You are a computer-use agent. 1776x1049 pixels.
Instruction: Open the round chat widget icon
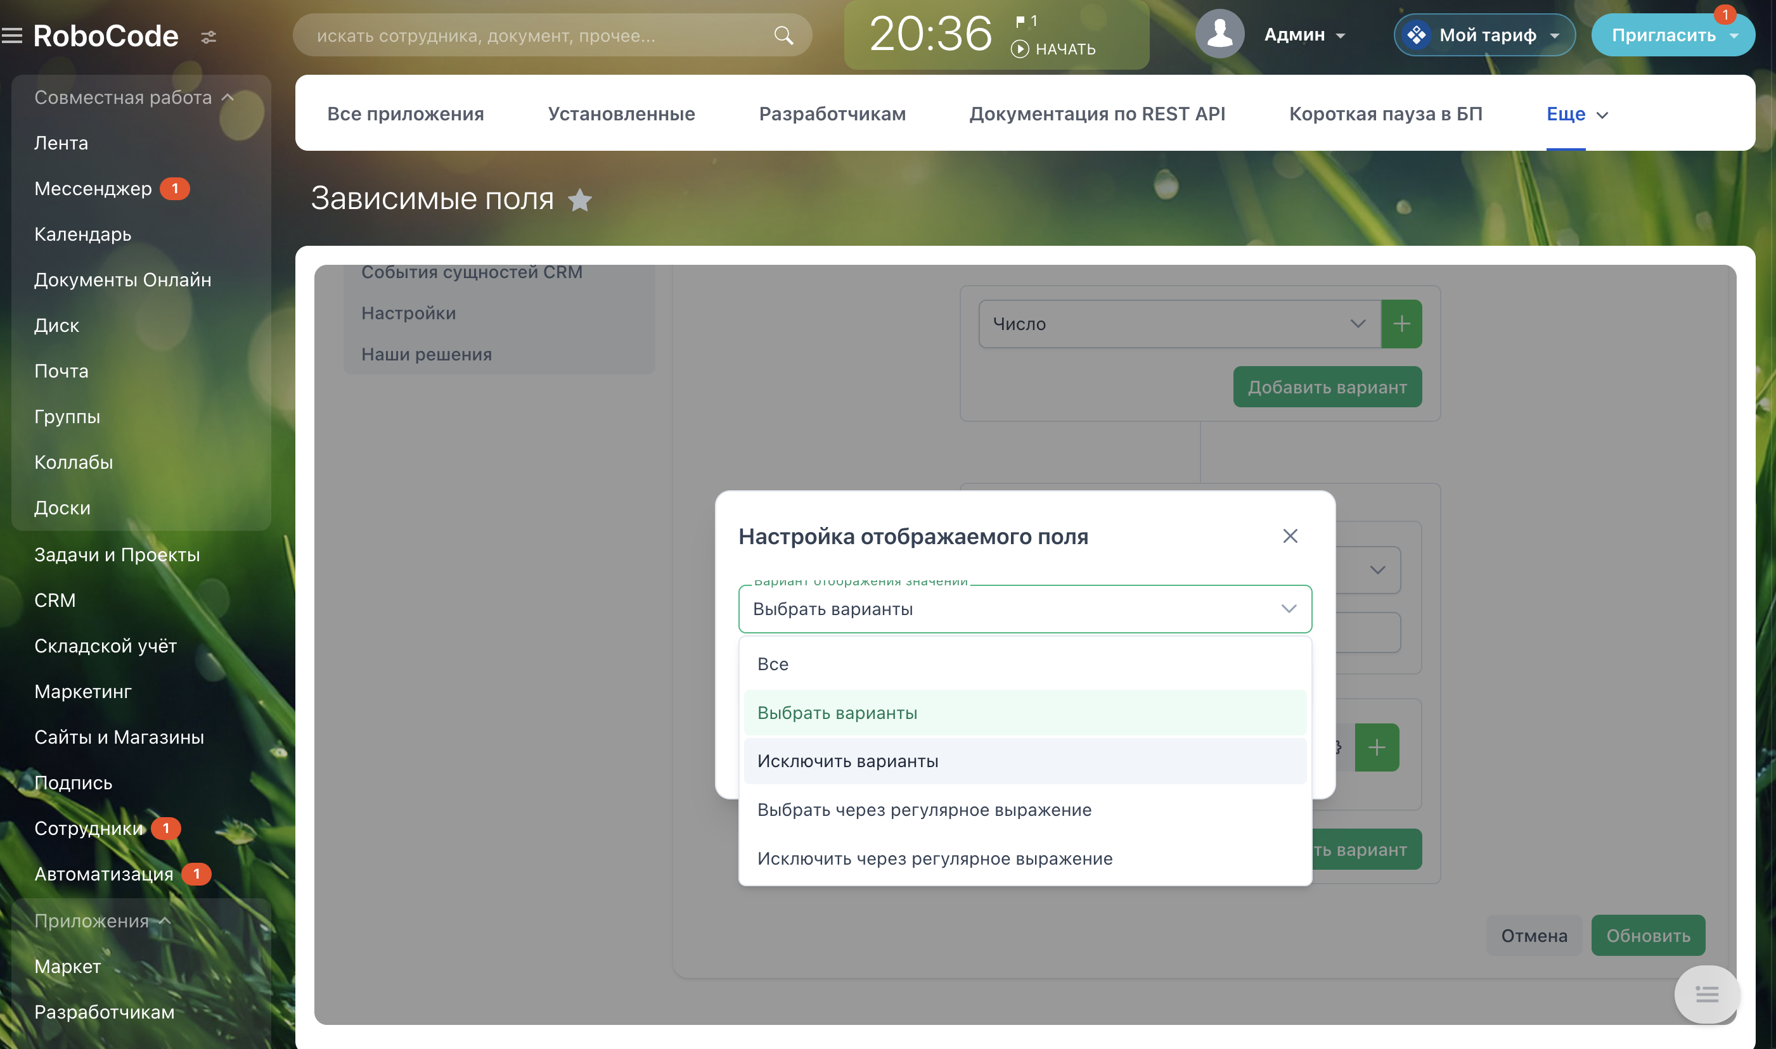1706,994
